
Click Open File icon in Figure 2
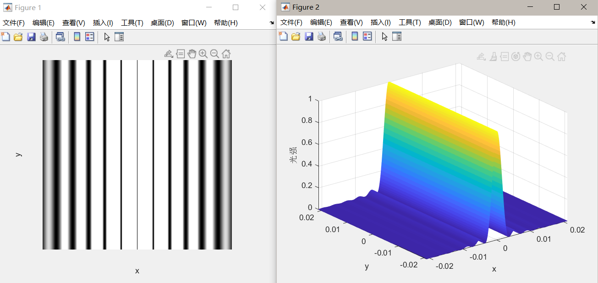point(296,37)
